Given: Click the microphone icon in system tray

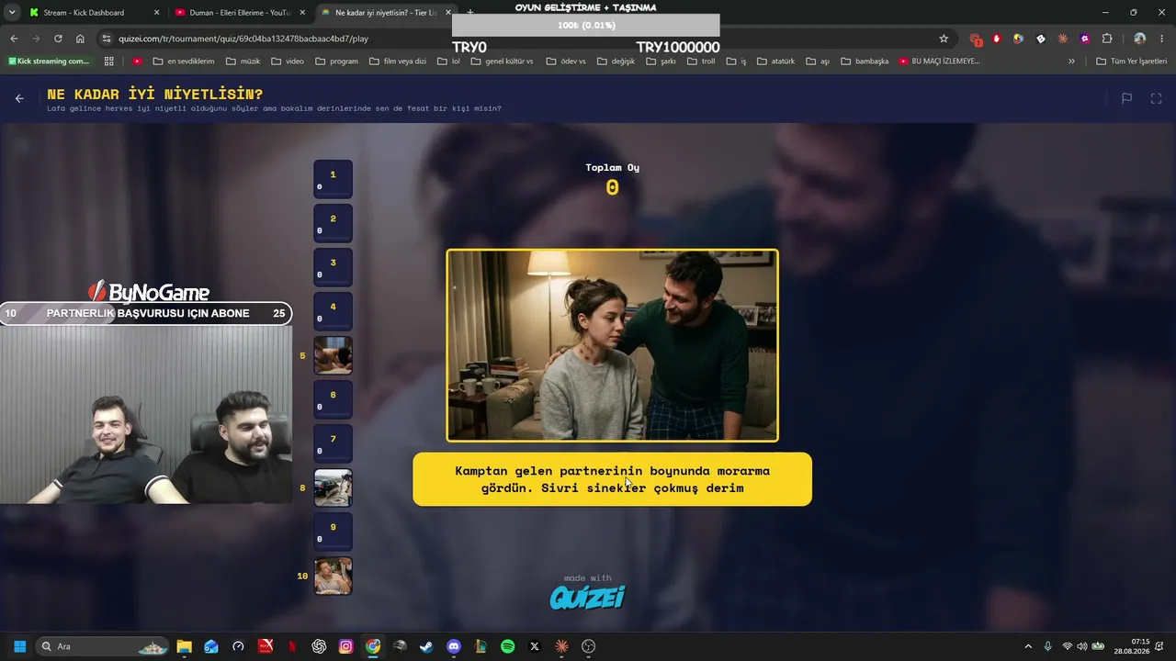Looking at the screenshot, I should point(1047,646).
